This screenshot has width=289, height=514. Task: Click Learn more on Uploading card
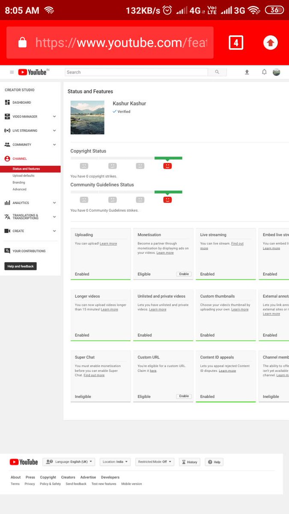coord(108,244)
